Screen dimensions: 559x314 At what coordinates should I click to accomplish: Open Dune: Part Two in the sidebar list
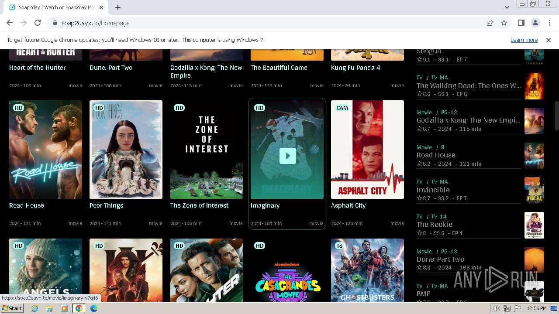(440, 259)
